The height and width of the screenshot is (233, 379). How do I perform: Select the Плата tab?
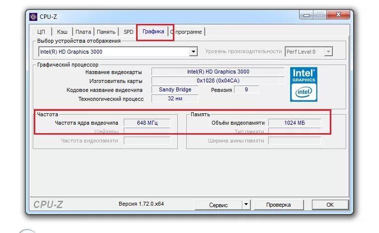click(x=83, y=32)
